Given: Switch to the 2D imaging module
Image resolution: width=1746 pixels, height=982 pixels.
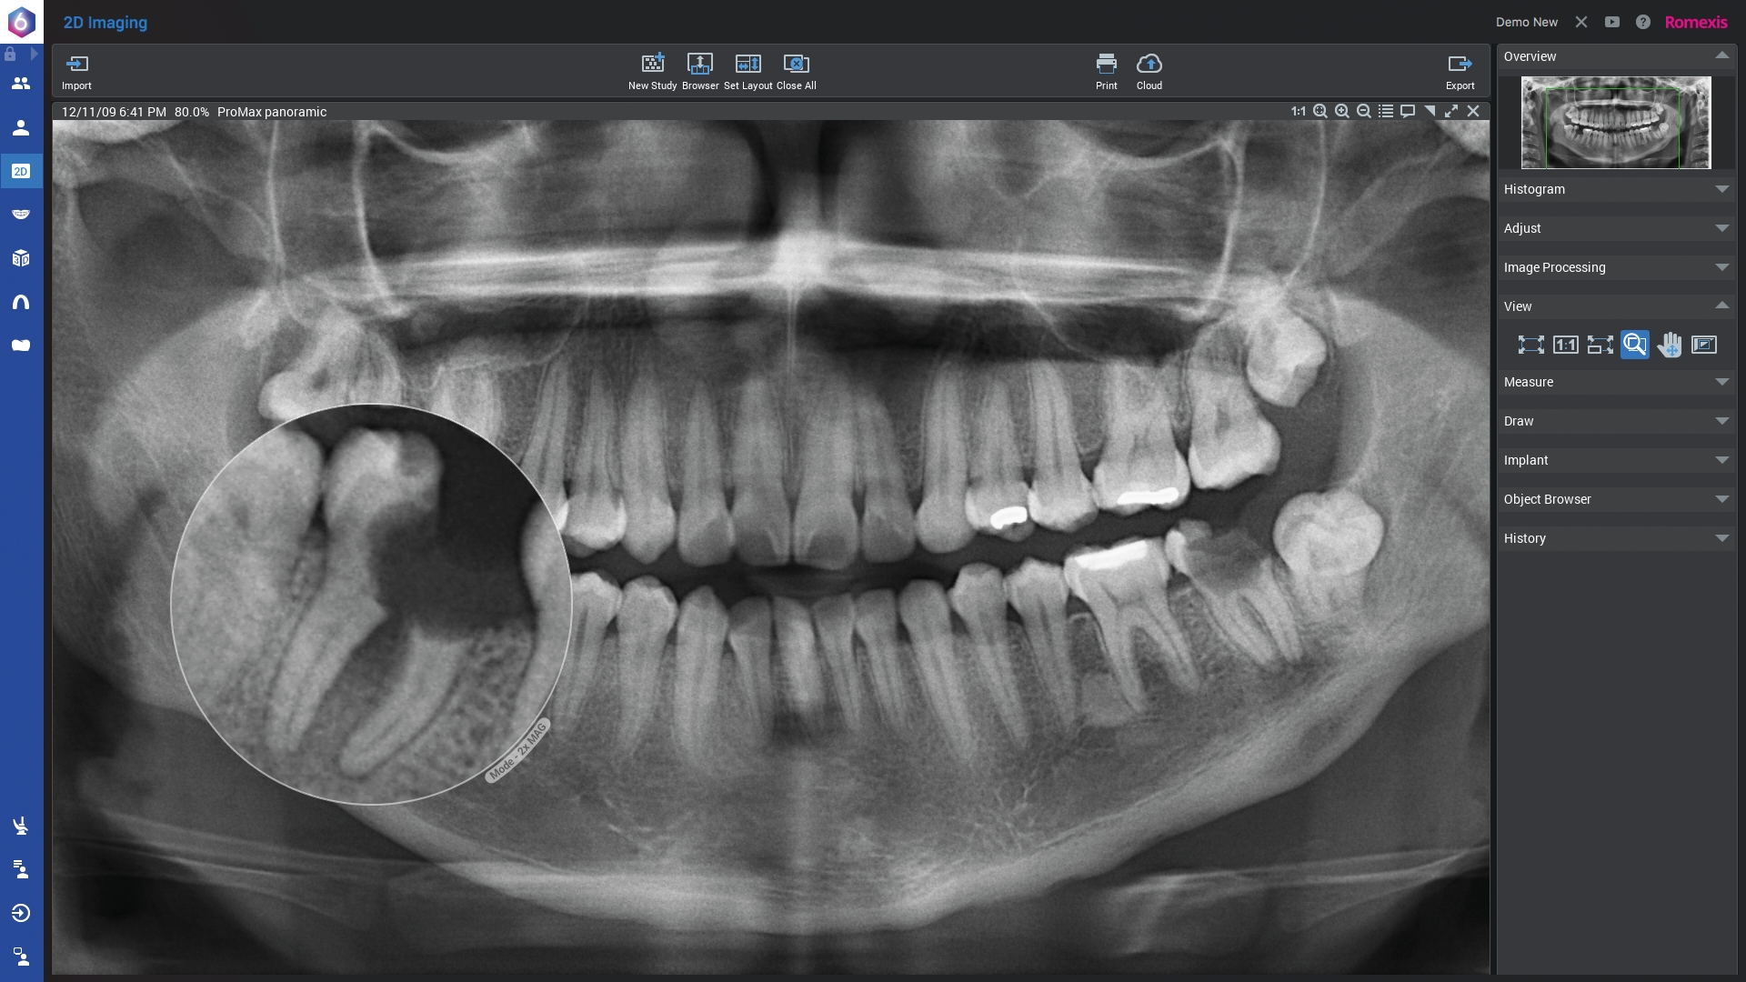Looking at the screenshot, I should [21, 171].
